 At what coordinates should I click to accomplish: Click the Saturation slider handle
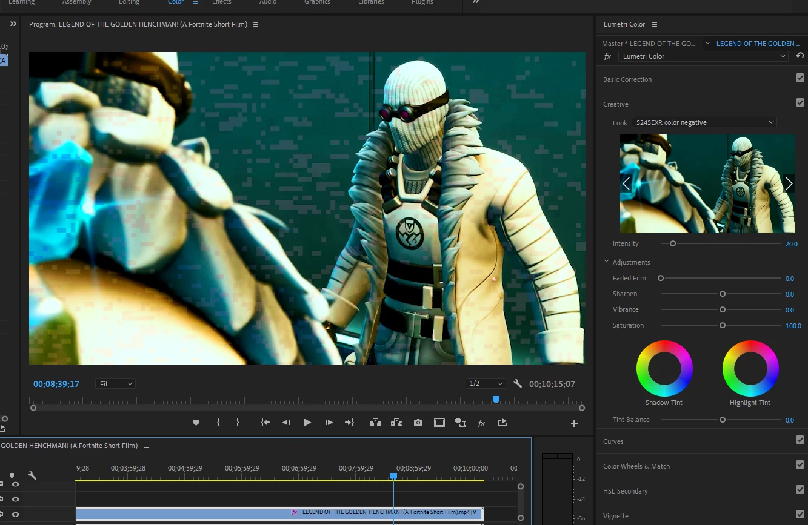(x=723, y=325)
